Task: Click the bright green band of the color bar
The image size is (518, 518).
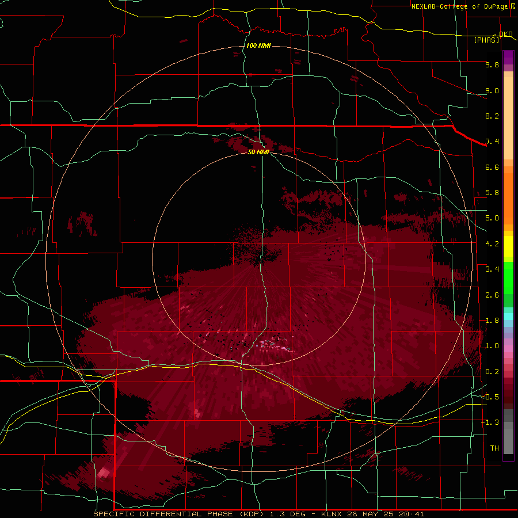Action: [x=508, y=277]
